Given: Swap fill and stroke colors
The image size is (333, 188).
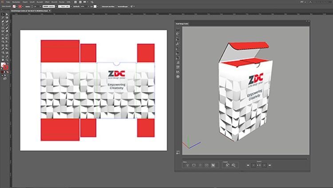Looking at the screenshot, I should pos(8,63).
